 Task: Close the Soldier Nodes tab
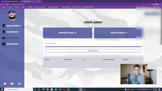tap(40, 2)
